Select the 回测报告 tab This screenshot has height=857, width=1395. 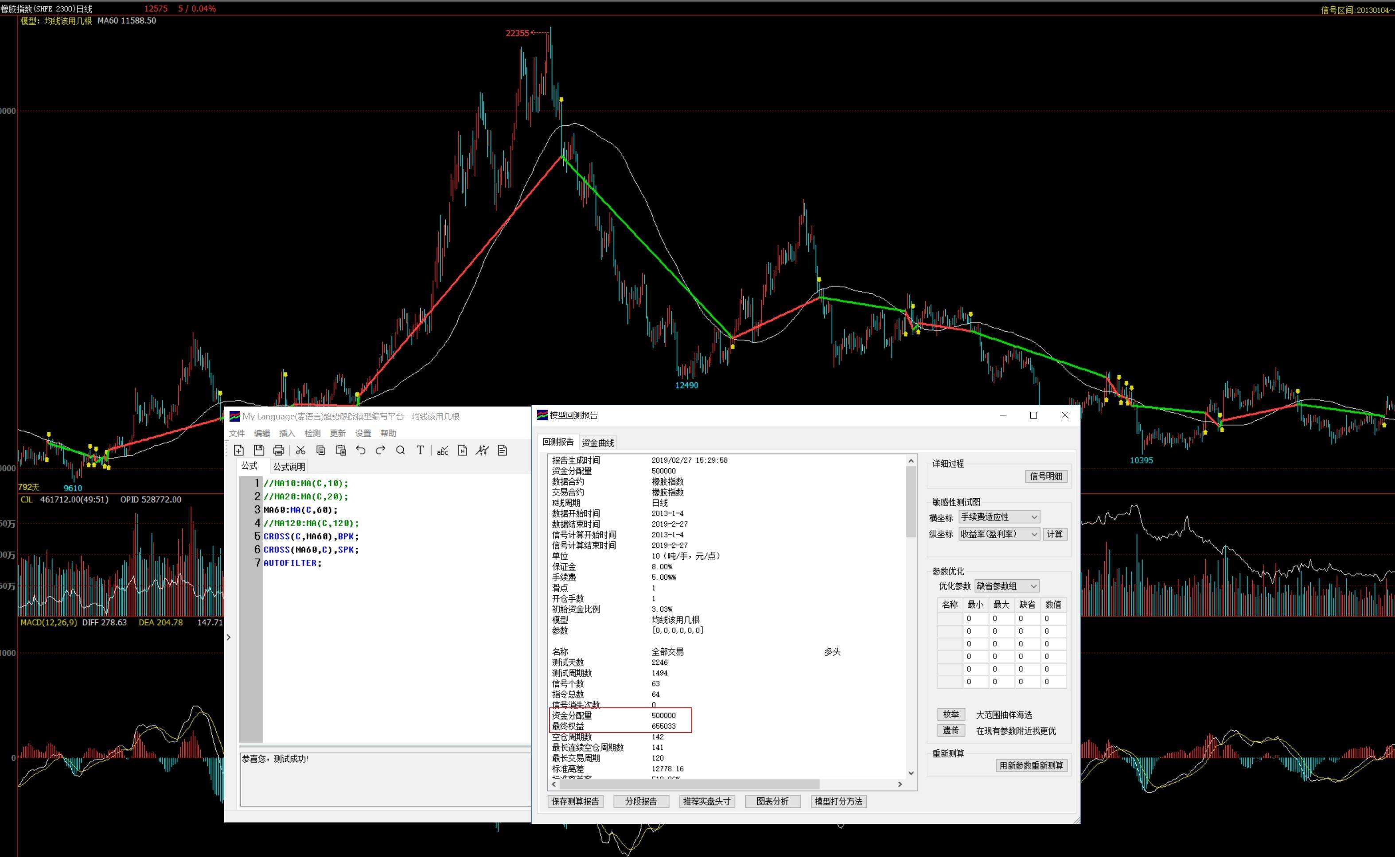(558, 442)
